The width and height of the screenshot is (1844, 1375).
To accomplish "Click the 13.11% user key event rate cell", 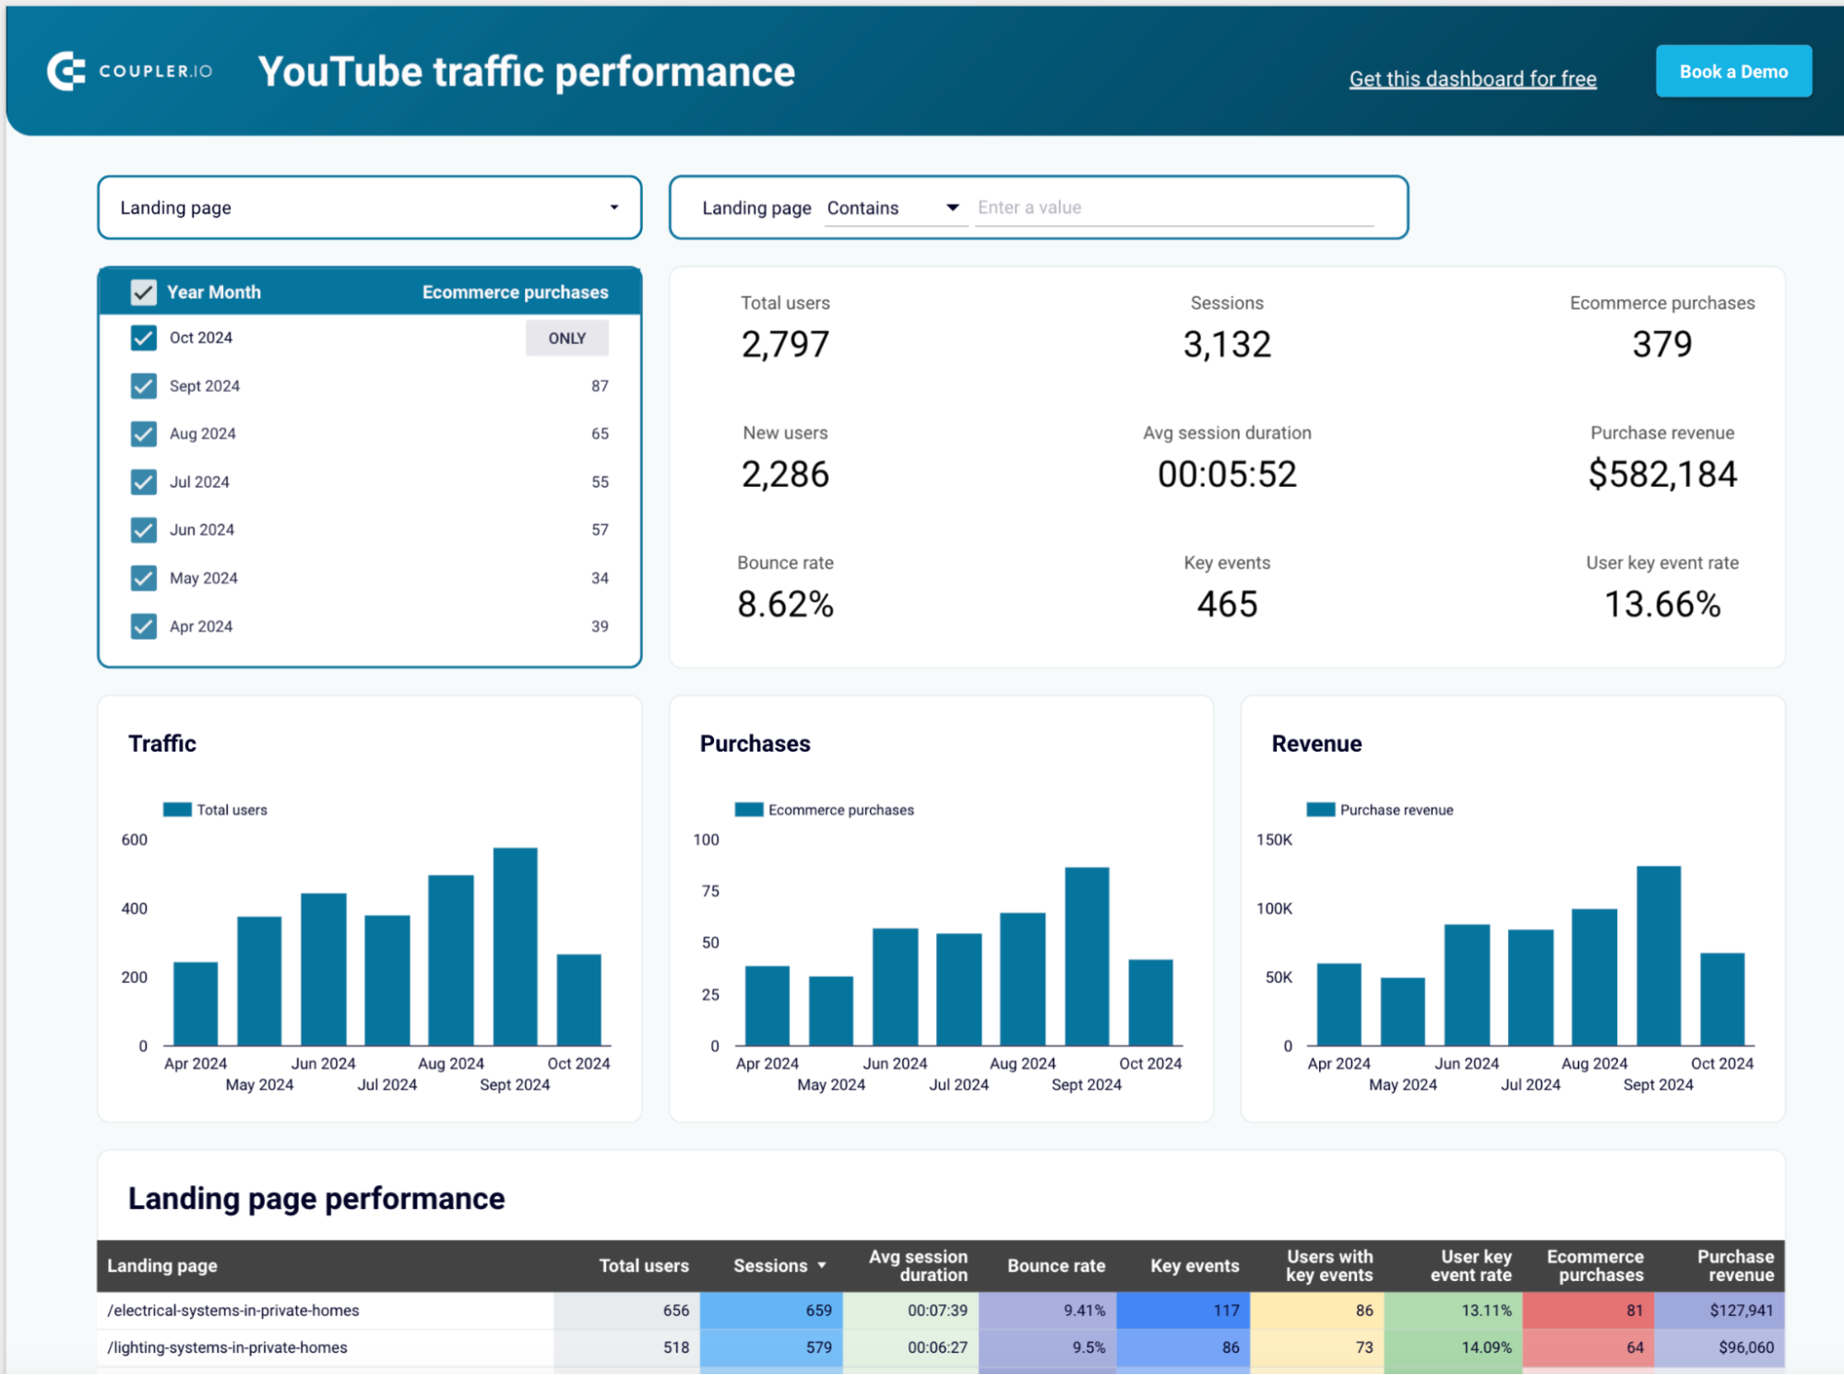I will coord(1453,1310).
